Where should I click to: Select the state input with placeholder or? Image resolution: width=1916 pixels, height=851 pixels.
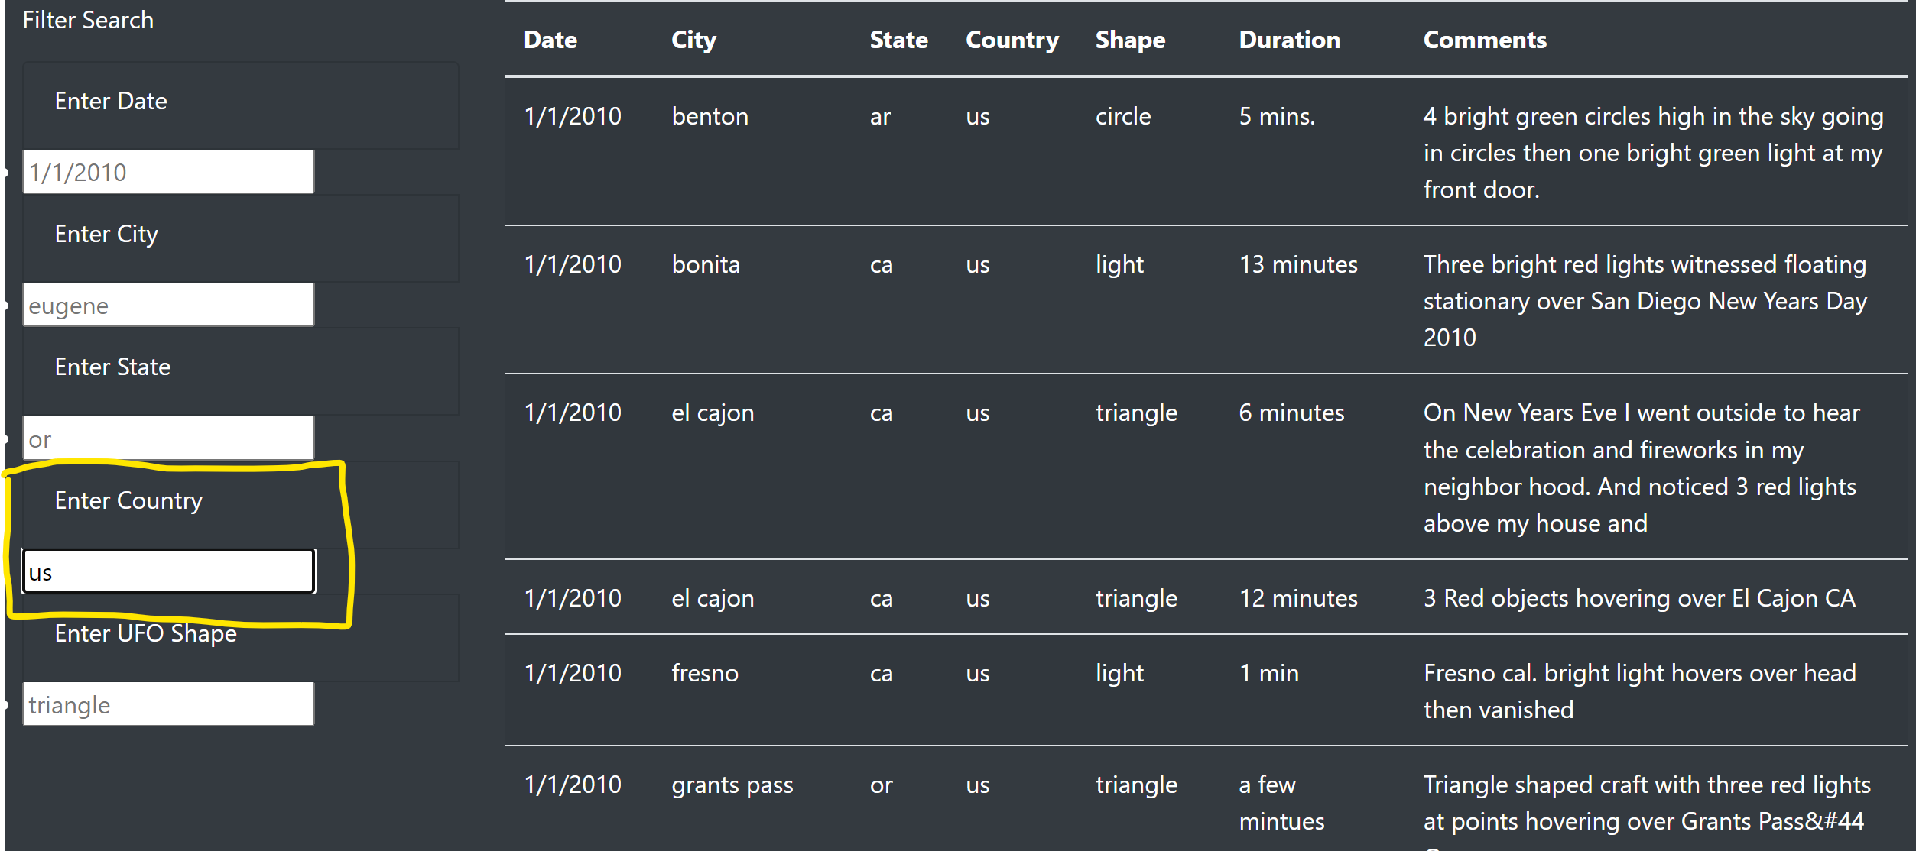click(x=168, y=438)
